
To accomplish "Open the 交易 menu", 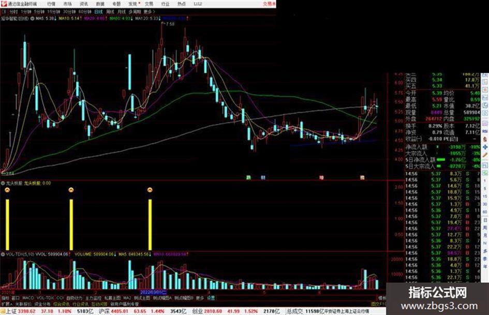I will (x=149, y=4).
